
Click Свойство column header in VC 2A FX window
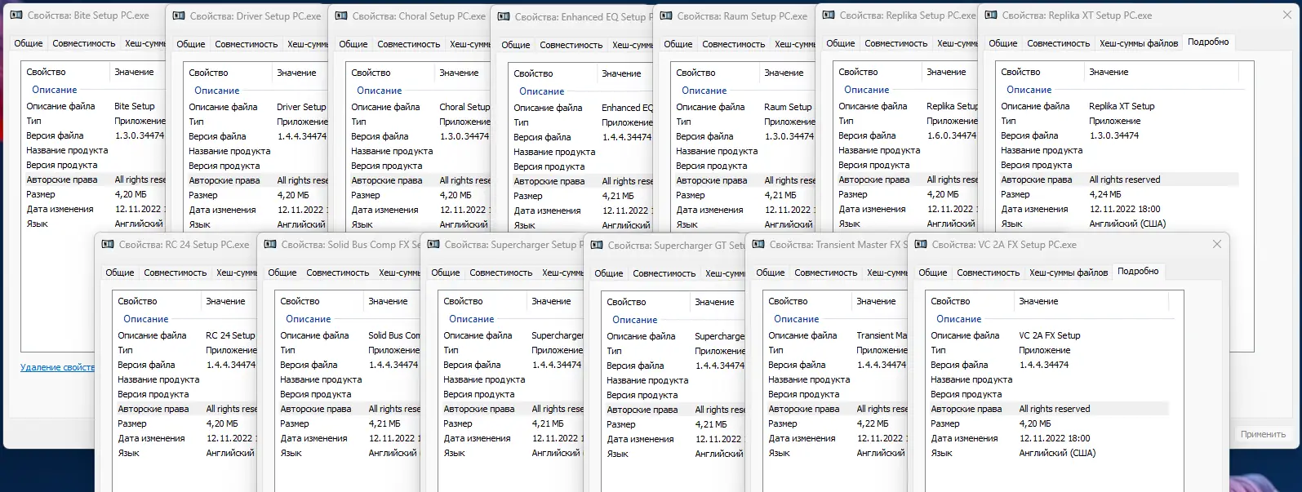tap(970, 301)
